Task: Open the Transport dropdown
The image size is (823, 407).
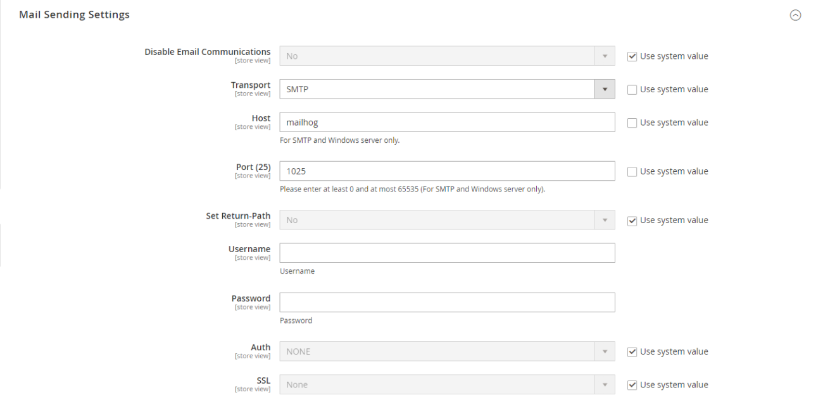Action: tap(605, 88)
